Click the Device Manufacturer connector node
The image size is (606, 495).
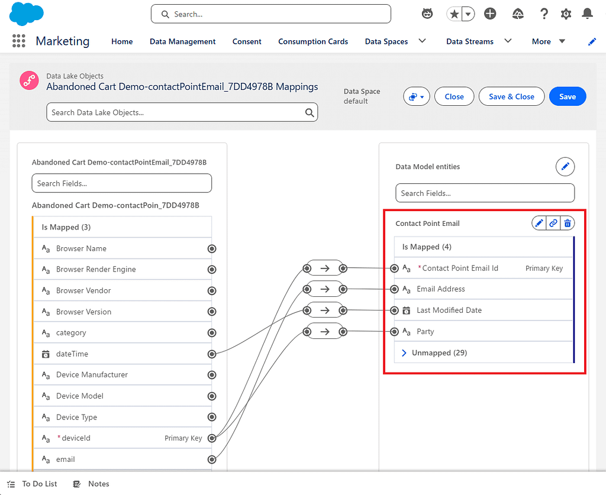tap(212, 375)
